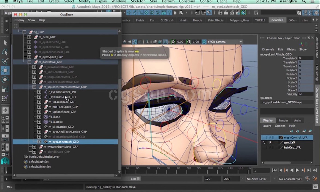Pick the Rotate tool in the toolbox

pos(5,80)
